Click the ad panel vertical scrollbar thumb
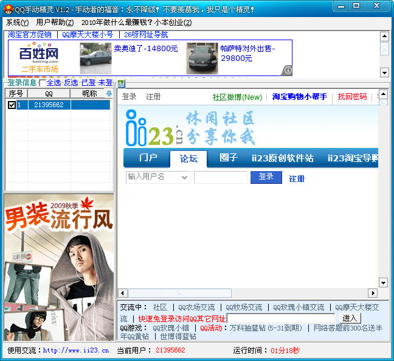 384,49
